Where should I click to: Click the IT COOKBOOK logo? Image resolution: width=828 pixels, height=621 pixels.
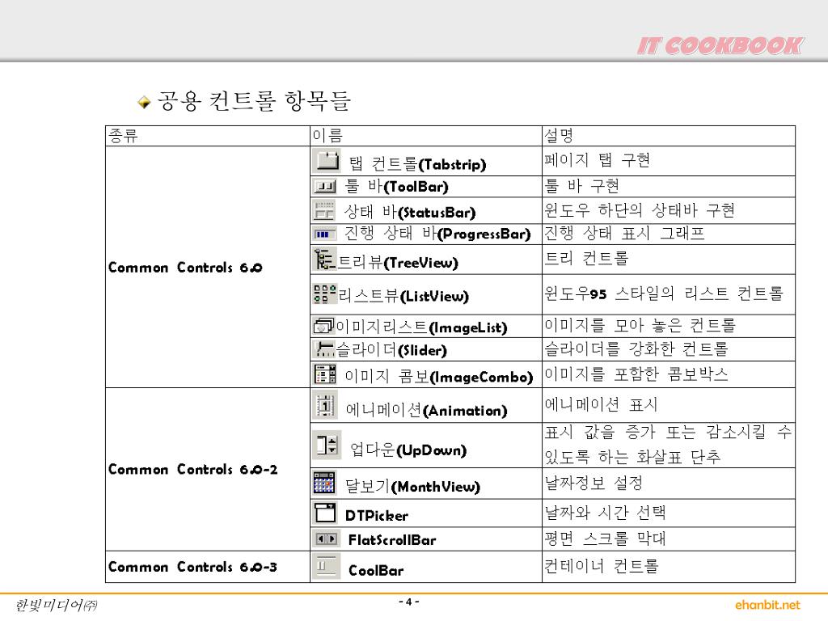pos(720,45)
